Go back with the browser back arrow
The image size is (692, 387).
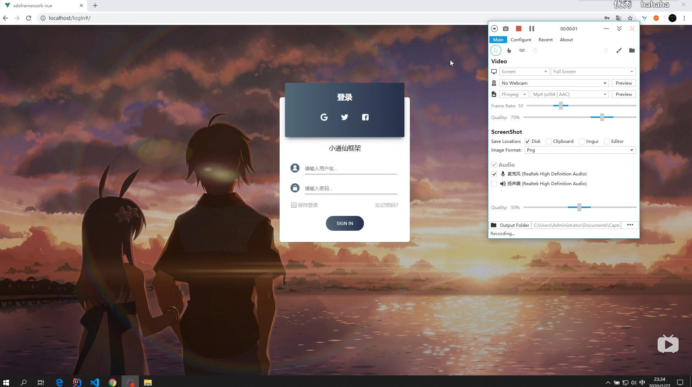pyautogui.click(x=5, y=18)
